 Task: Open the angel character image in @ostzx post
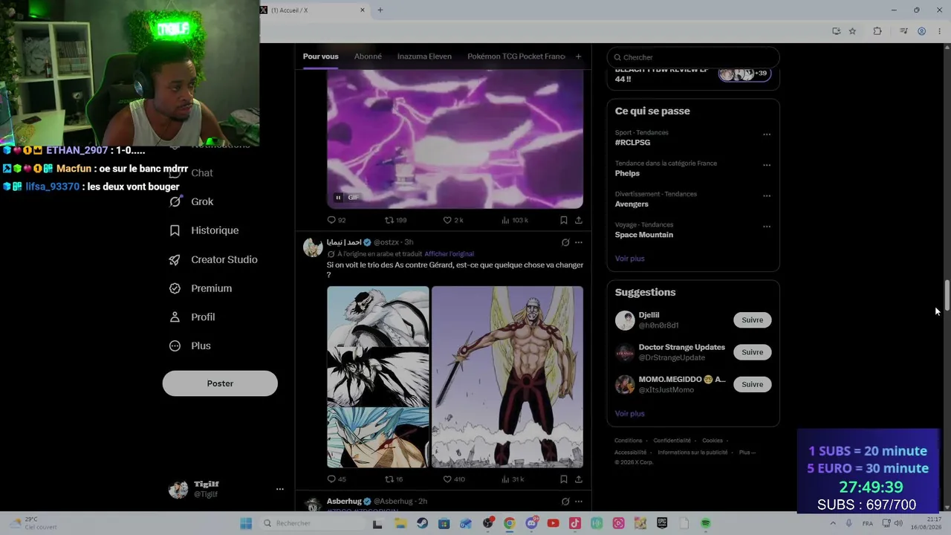coord(507,377)
